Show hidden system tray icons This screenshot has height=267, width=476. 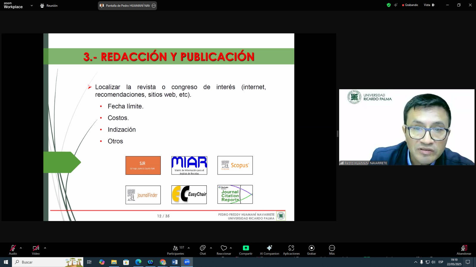[x=416, y=262]
